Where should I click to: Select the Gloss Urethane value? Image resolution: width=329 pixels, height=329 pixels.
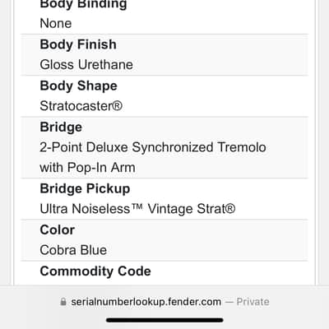pos(86,65)
